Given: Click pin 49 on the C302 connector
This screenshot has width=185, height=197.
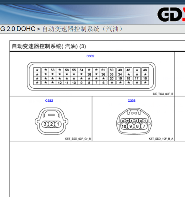Looking at the screenshot, I should coord(120,70).
